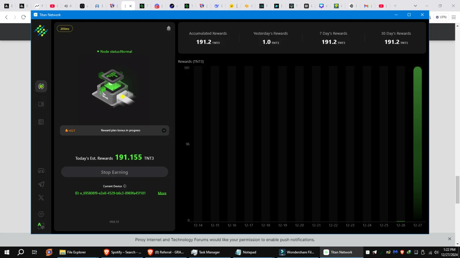This screenshot has height=258, width=460.
Task: Switch to Notepad on the taskbar
Action: [253, 252]
